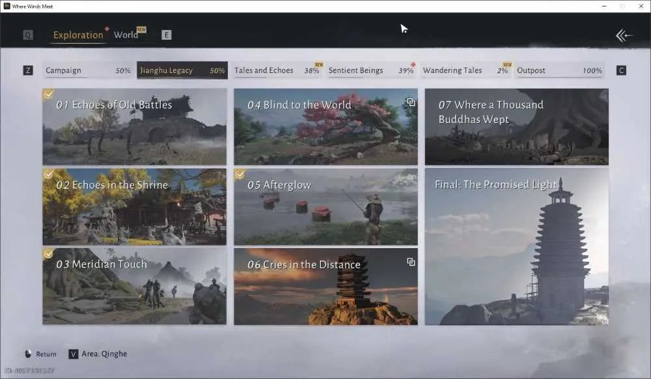Open the Tales and Echoes category
The image size is (651, 379).
click(277, 70)
